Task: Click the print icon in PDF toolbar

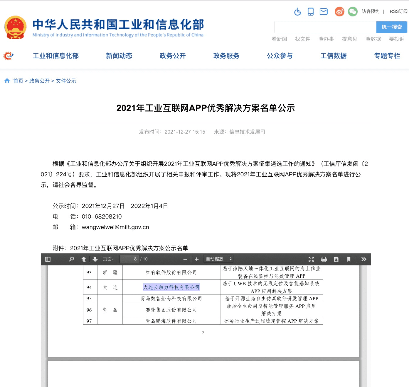Action: (x=324, y=259)
